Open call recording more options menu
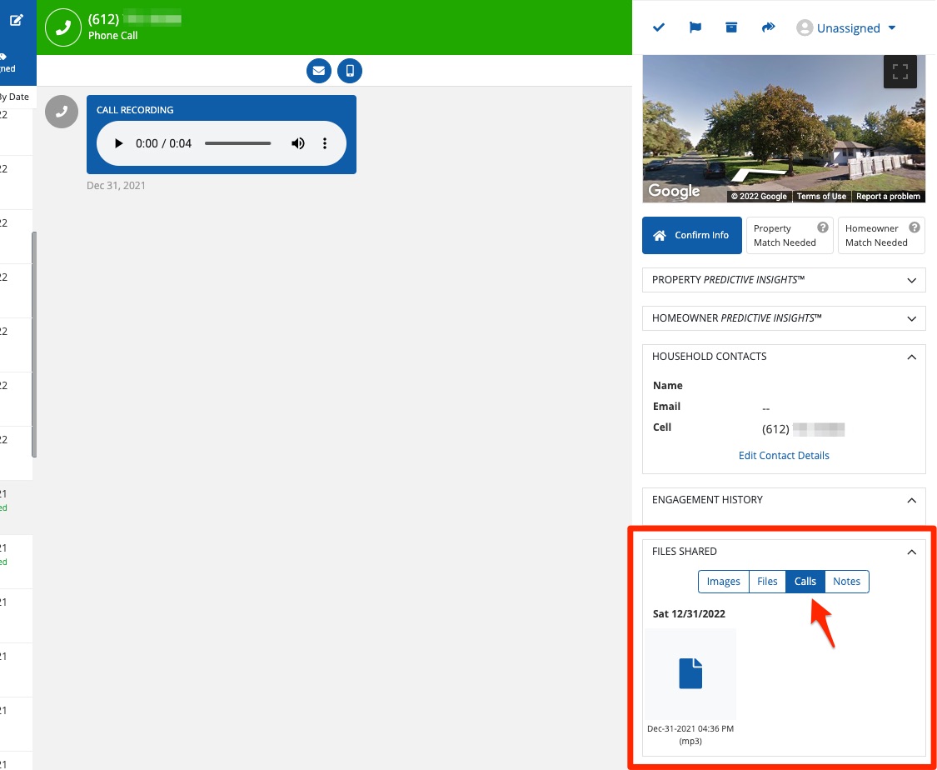Viewport: 937px width, 770px height. 325,143
